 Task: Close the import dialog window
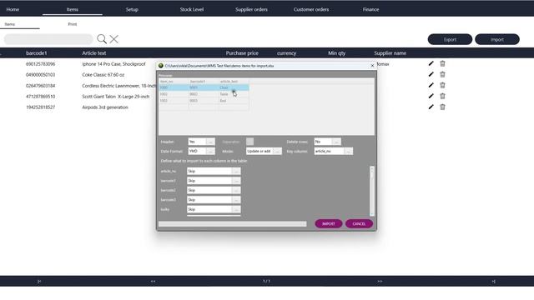[372, 66]
